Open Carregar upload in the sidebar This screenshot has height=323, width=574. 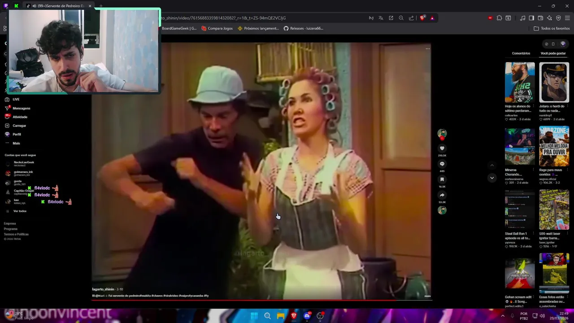[x=15, y=126]
